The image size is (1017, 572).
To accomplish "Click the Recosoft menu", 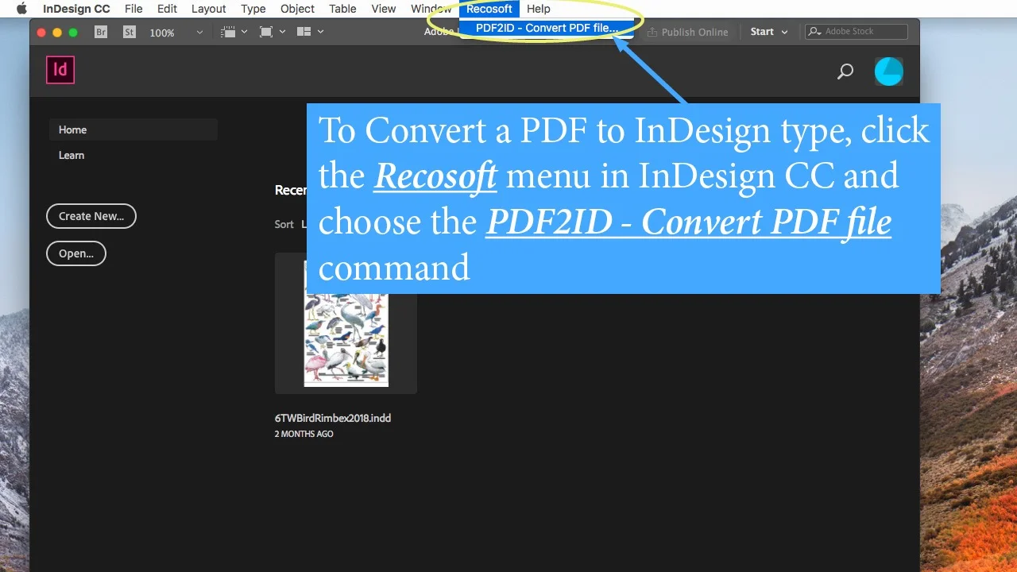I will [489, 9].
